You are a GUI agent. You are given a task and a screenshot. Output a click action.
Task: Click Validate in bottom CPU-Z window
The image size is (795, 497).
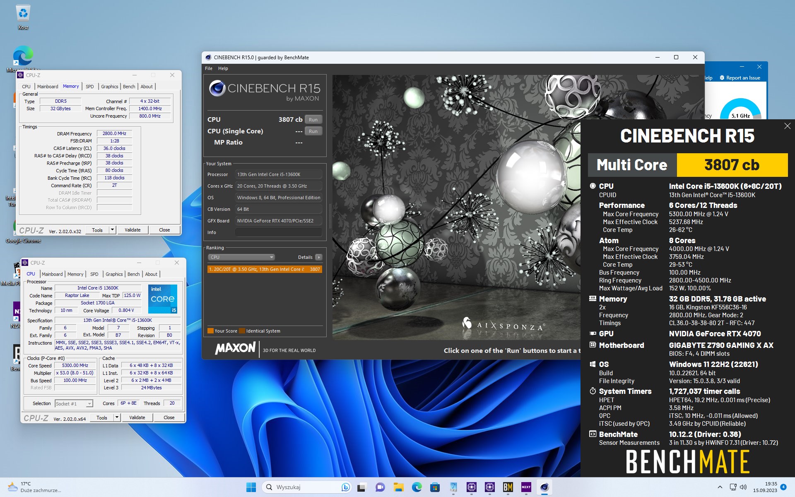[x=137, y=418]
